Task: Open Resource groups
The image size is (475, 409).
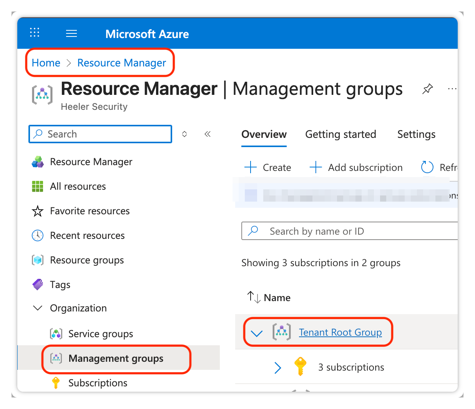Action: pyautogui.click(x=87, y=260)
